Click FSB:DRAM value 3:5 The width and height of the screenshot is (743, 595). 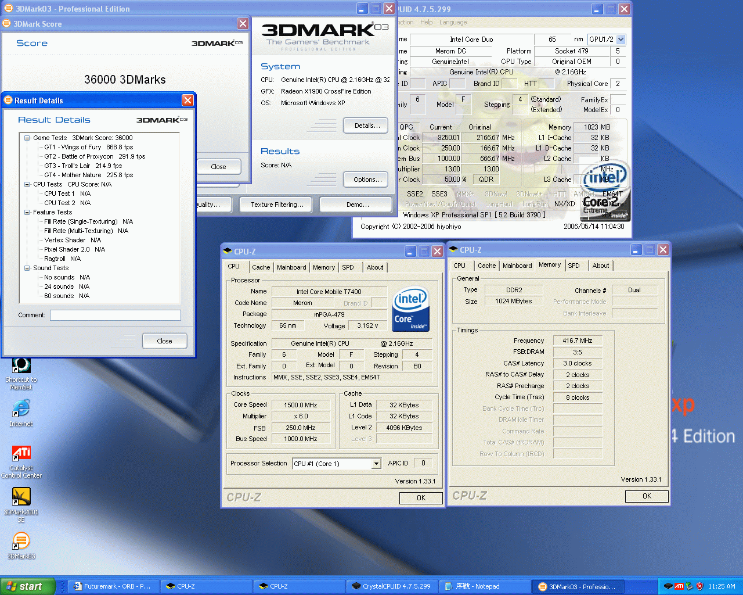click(578, 352)
